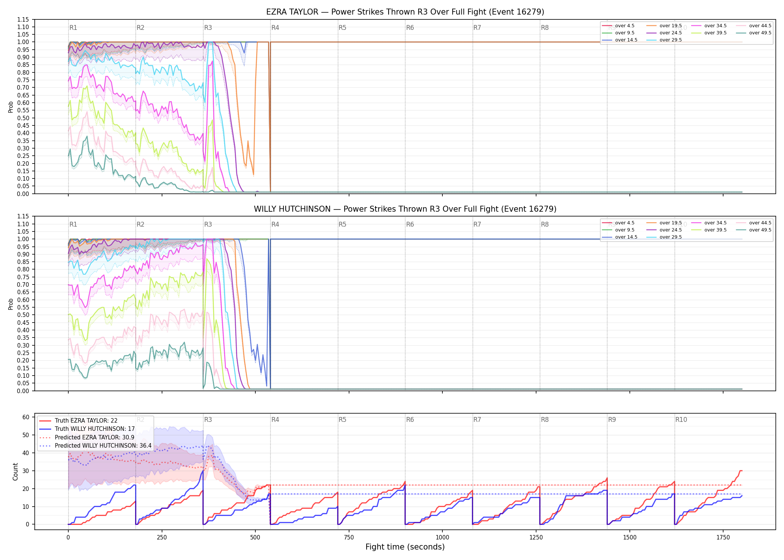Click the 'Fight time (seconds)' axis label

[405, 547]
